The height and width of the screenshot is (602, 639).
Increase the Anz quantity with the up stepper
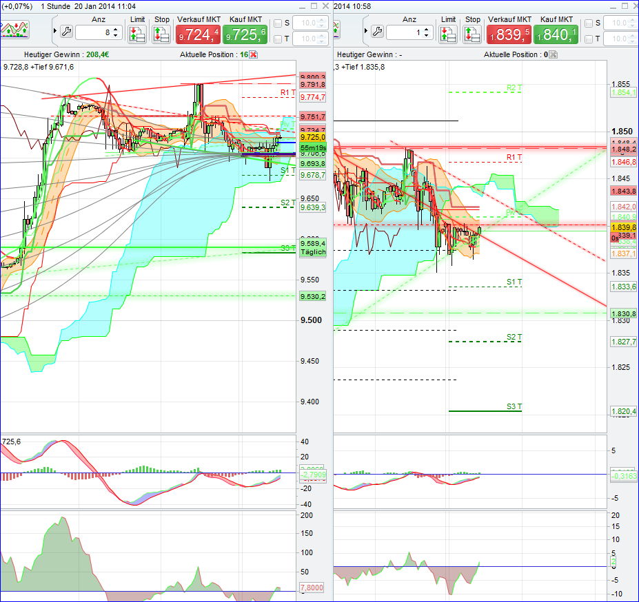(115, 28)
